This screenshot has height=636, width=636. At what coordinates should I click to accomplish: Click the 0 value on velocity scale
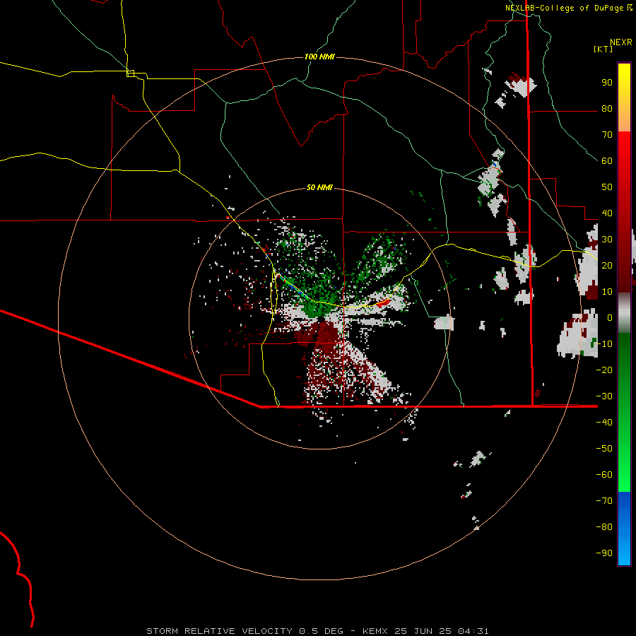[x=610, y=317]
